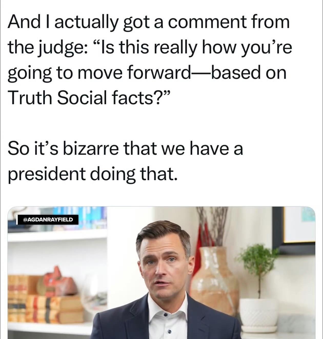Click the @AGDANRAYFIELD handle label on video
The image size is (323, 339).
click(48, 220)
